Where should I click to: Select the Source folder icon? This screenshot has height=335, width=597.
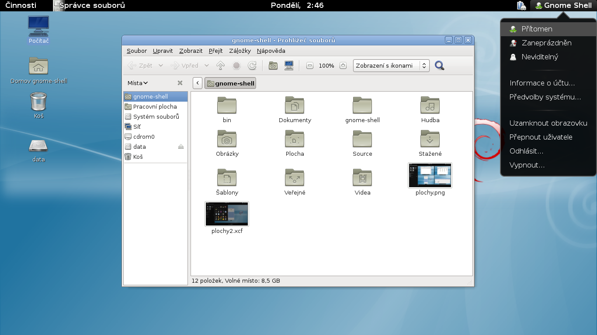pyautogui.click(x=362, y=139)
